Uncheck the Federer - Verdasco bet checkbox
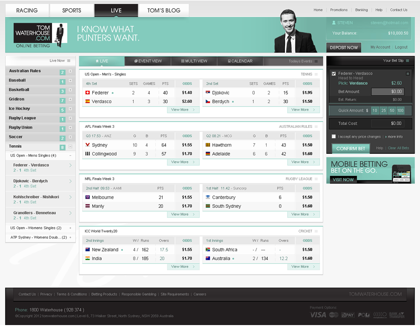Viewport: 420px width, 331px height. (x=334, y=74)
